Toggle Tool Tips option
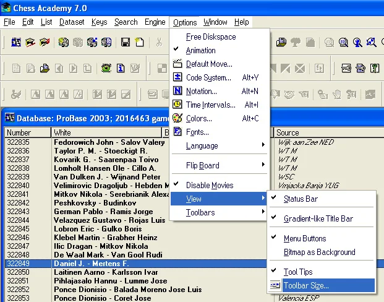This screenshot has width=384, height=302. tap(298, 272)
